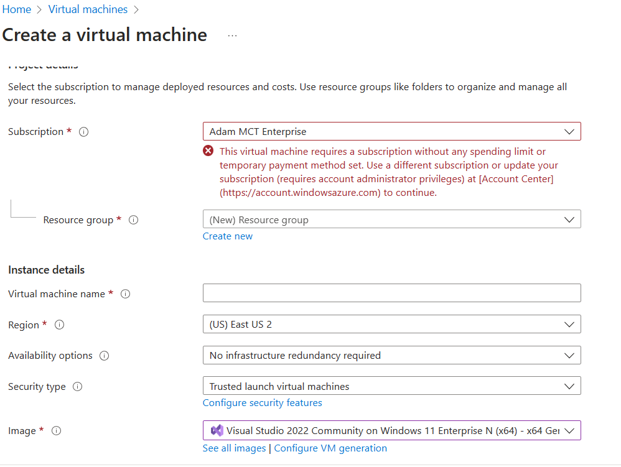
Task: Click the Subscription field label
Action: coord(35,132)
